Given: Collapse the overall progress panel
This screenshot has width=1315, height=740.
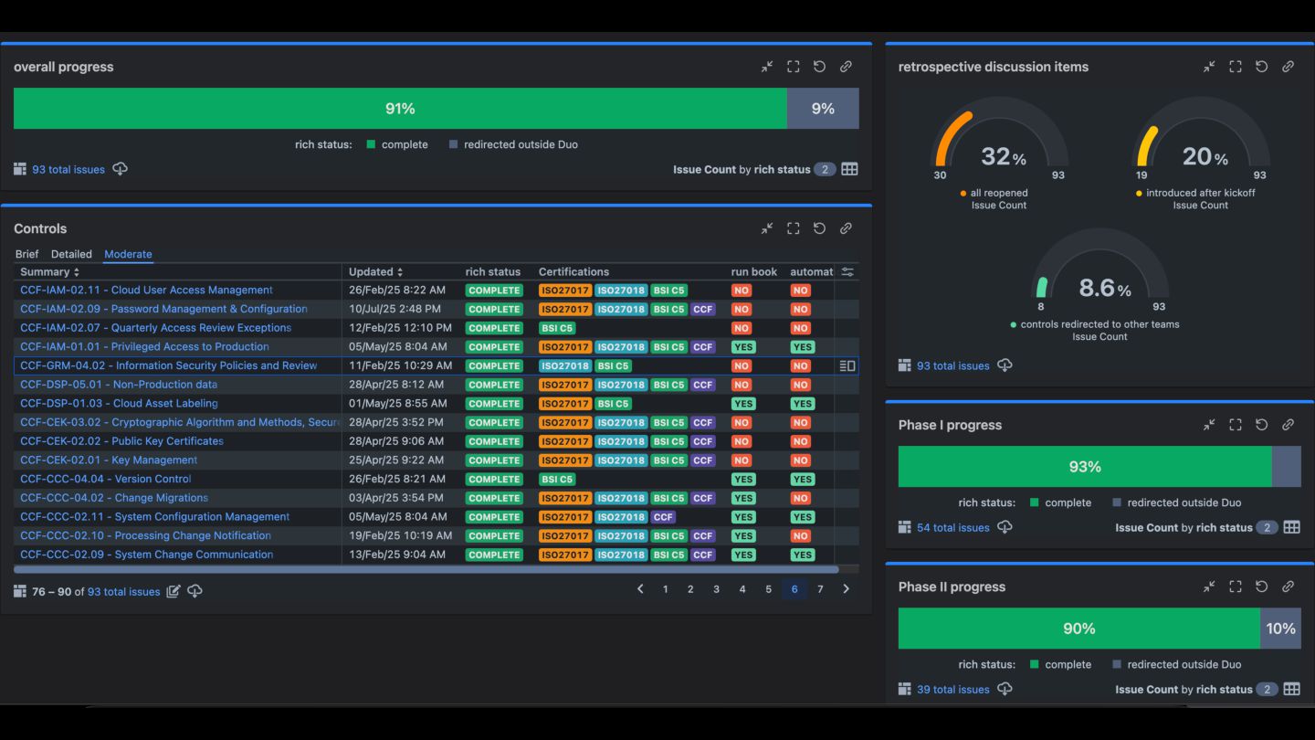Looking at the screenshot, I should (767, 67).
